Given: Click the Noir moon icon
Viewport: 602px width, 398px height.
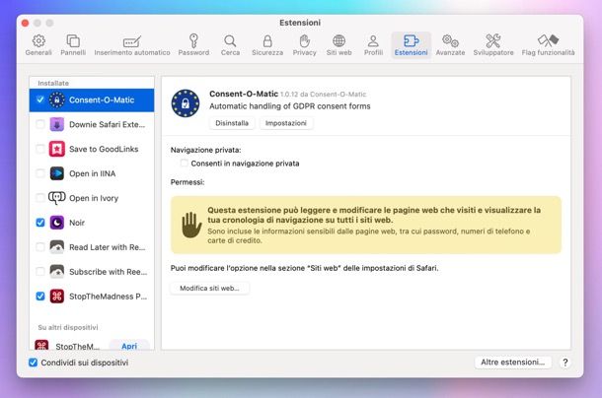Looking at the screenshot, I should pyautogui.click(x=57, y=223).
